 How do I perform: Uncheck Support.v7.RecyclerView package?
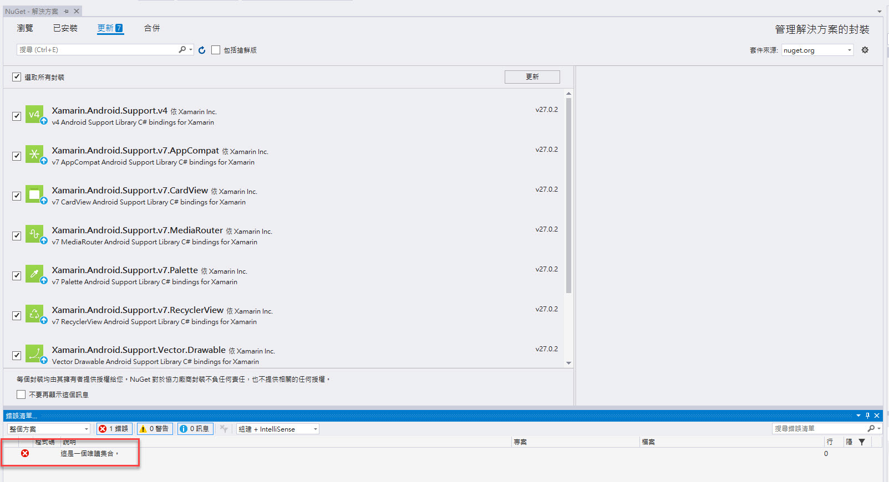[x=17, y=315]
